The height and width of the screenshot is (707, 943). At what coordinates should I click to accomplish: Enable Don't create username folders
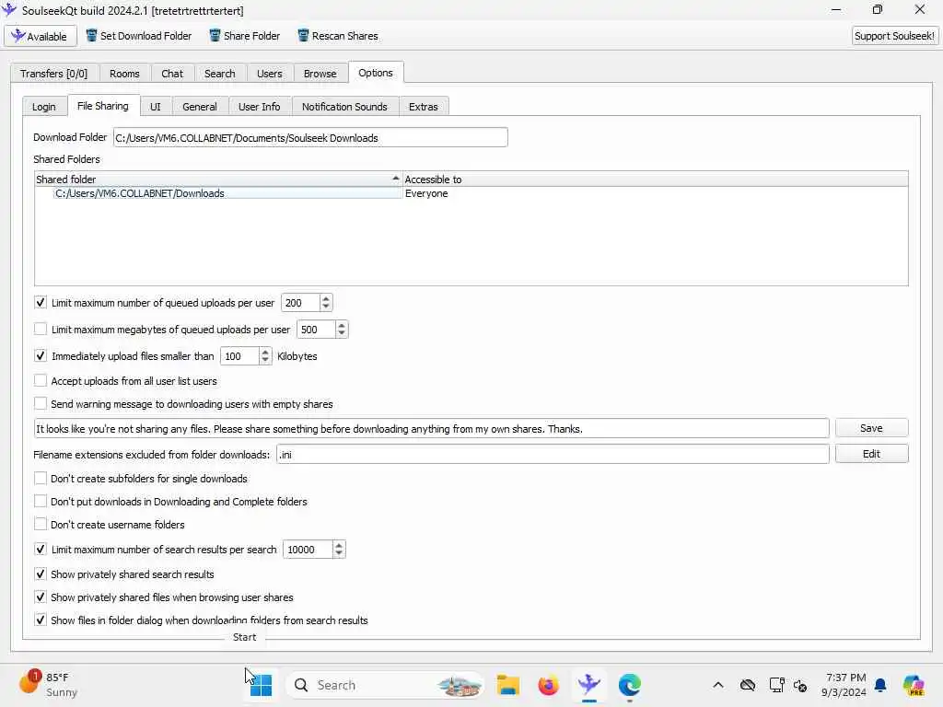[x=41, y=524]
